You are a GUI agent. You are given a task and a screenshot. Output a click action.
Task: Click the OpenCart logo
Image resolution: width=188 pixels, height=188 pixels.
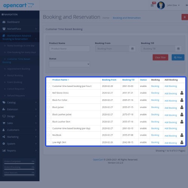[18, 5]
